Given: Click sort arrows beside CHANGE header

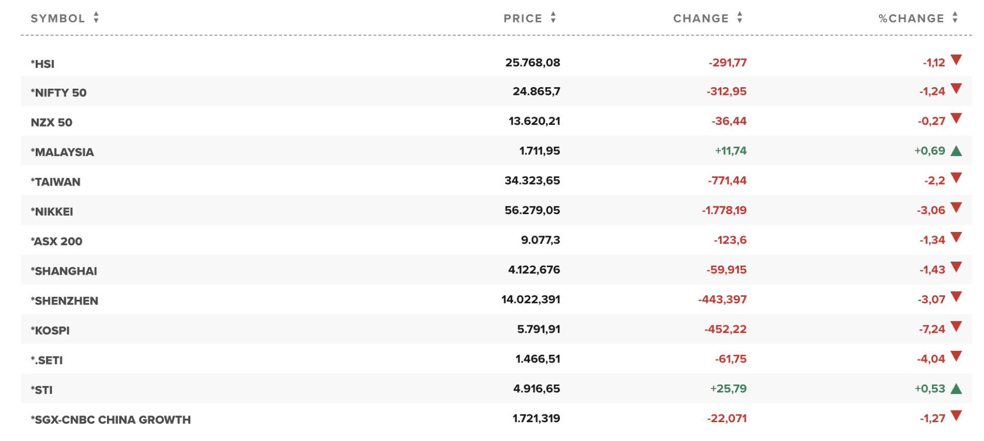Looking at the screenshot, I should (x=740, y=18).
